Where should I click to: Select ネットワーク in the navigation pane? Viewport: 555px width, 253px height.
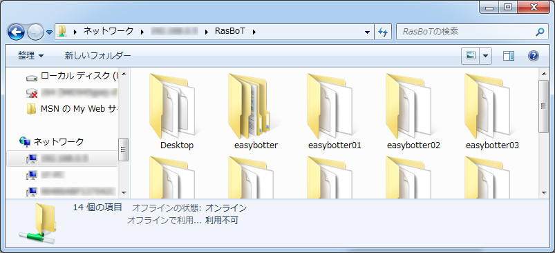[x=59, y=141]
